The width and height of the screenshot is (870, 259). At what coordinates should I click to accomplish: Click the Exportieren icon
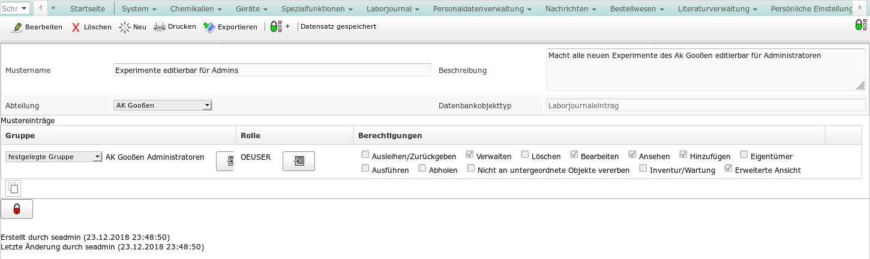(x=209, y=27)
